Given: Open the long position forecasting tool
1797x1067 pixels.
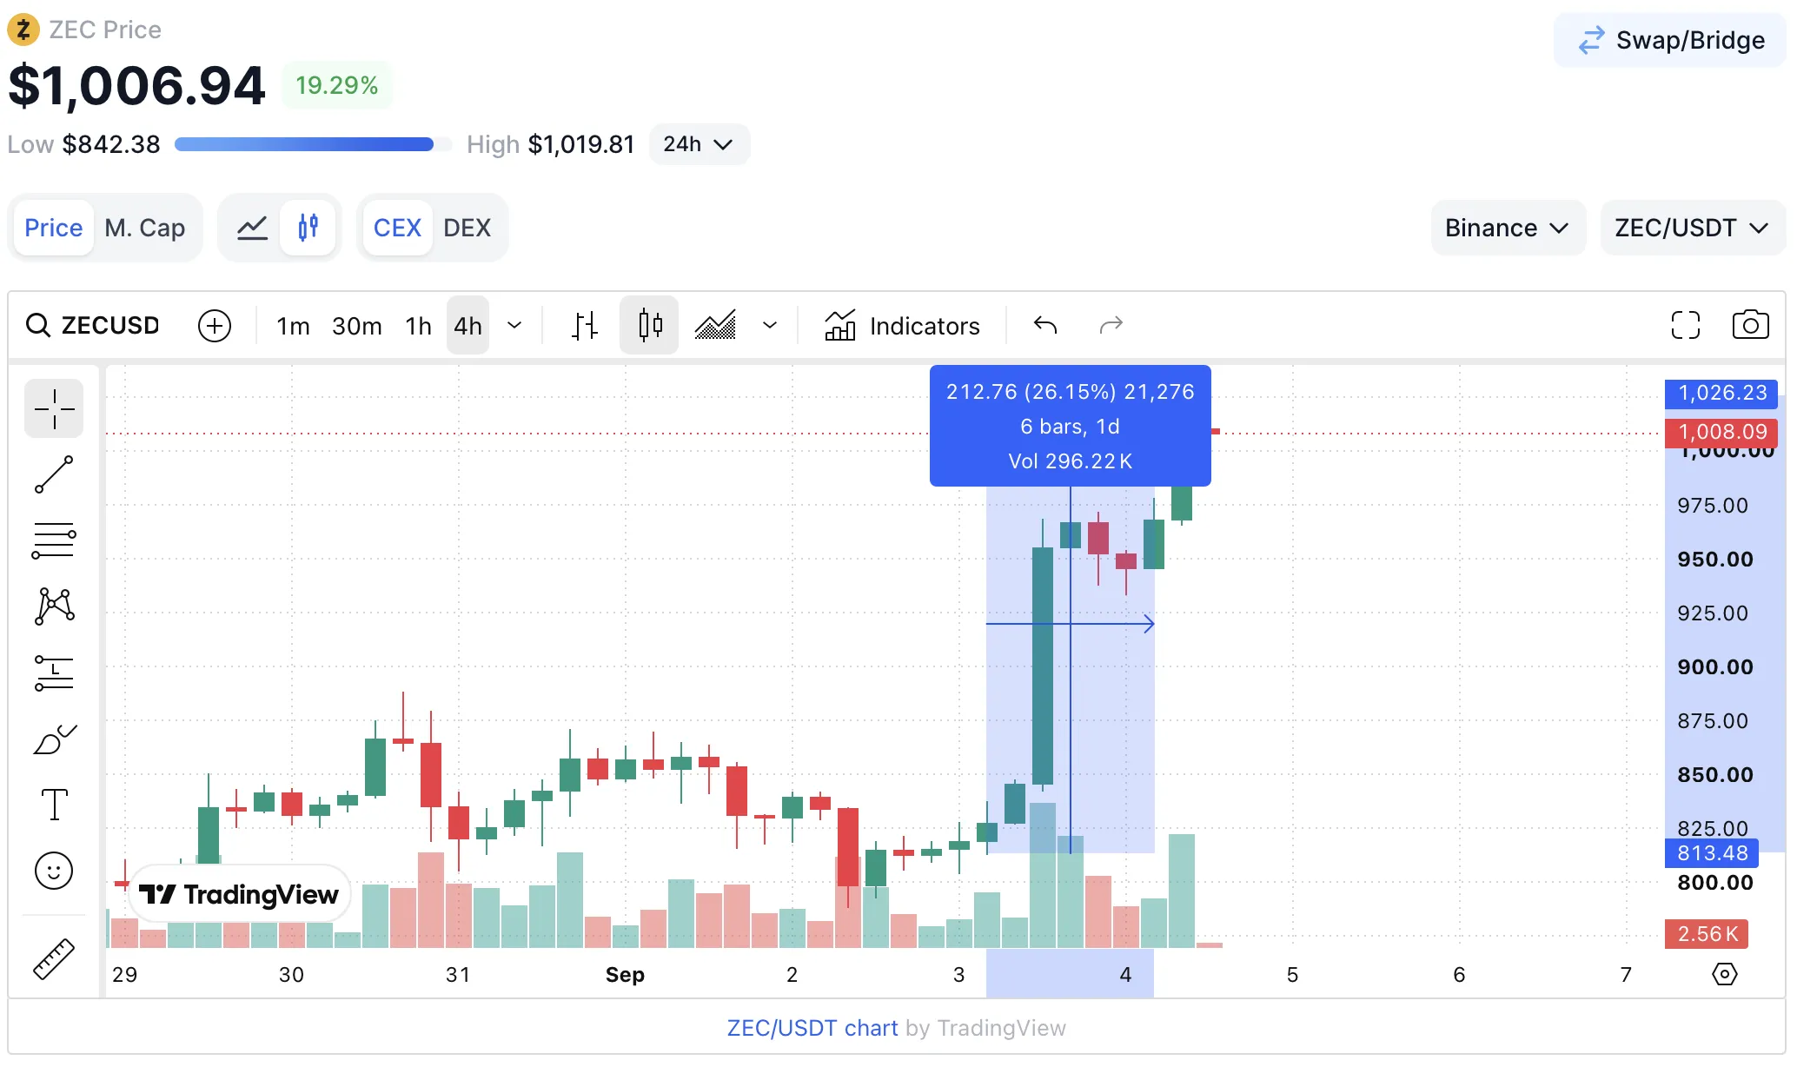Looking at the screenshot, I should [54, 673].
